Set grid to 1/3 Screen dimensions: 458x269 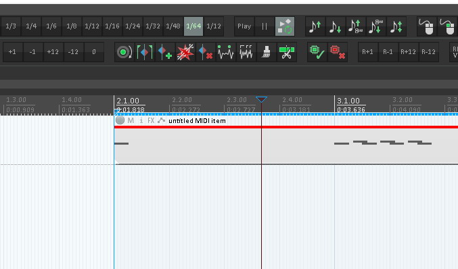tap(11, 26)
